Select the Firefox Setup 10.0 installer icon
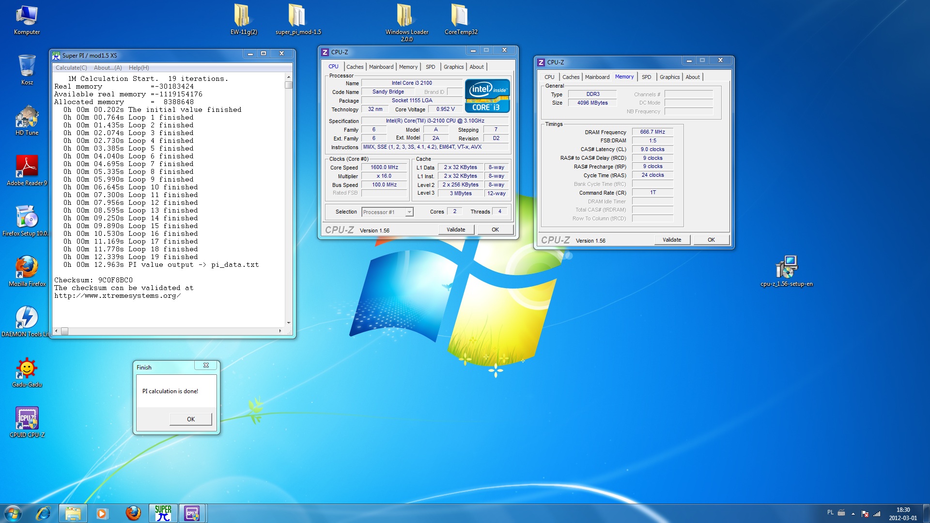Image resolution: width=930 pixels, height=523 pixels. pos(25,221)
